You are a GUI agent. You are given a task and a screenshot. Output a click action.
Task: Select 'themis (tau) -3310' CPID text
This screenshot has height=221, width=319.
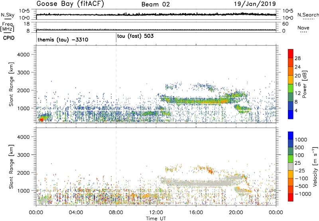(x=63, y=39)
